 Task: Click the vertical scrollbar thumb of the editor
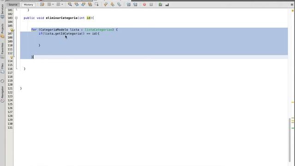tap(289, 140)
